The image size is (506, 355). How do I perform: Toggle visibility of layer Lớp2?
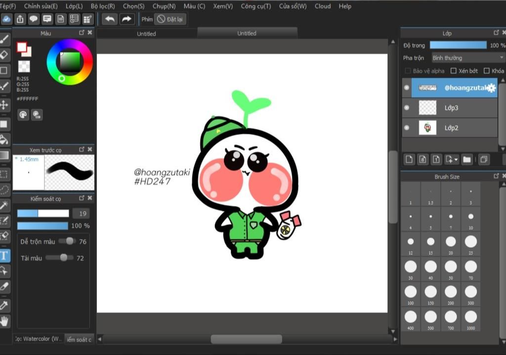point(407,128)
